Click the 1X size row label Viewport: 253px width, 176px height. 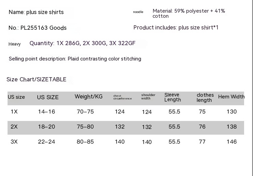pyautogui.click(x=14, y=111)
